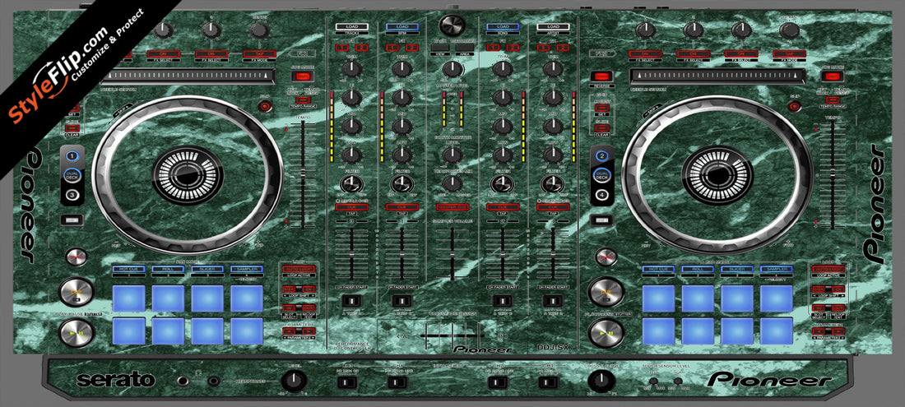Toggle headphone CUE for channel 2
Image resolution: width=905 pixels, height=407 pixels.
click(x=502, y=207)
